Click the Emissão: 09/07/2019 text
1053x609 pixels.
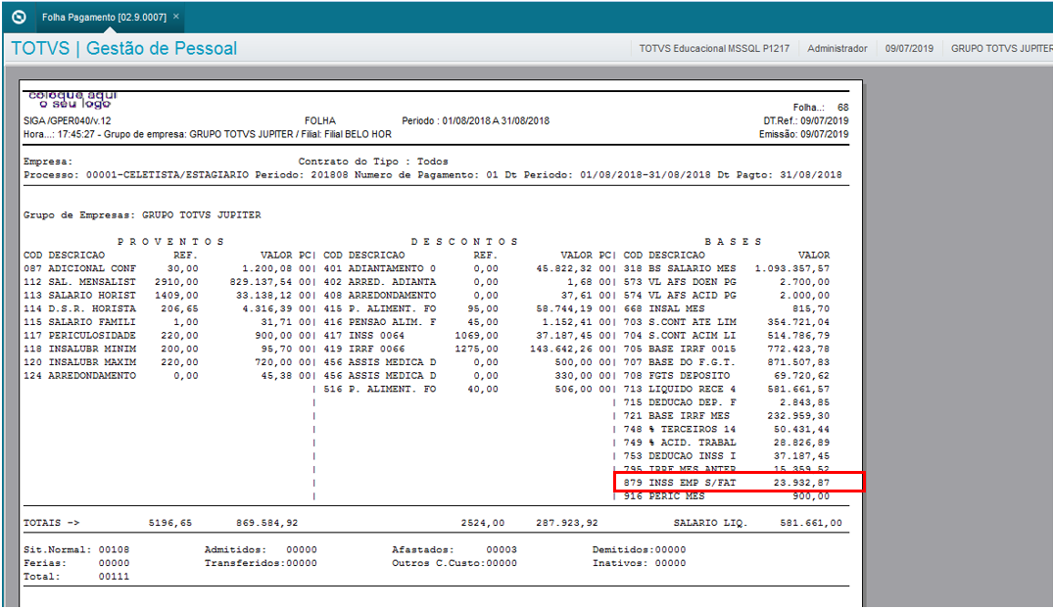pyautogui.click(x=804, y=134)
